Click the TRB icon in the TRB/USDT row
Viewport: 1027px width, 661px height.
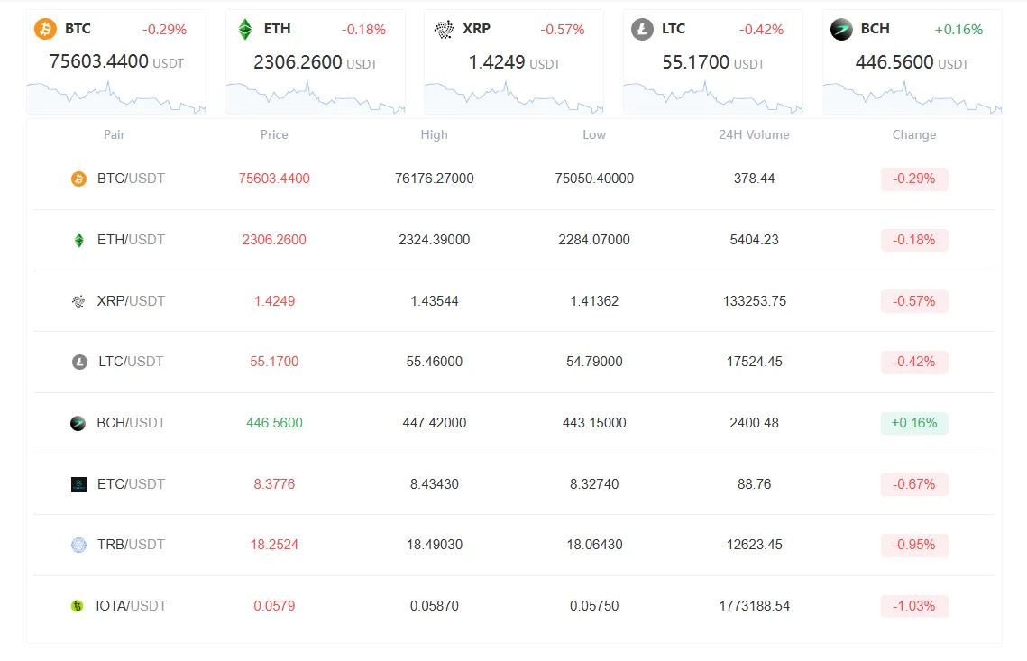point(78,545)
